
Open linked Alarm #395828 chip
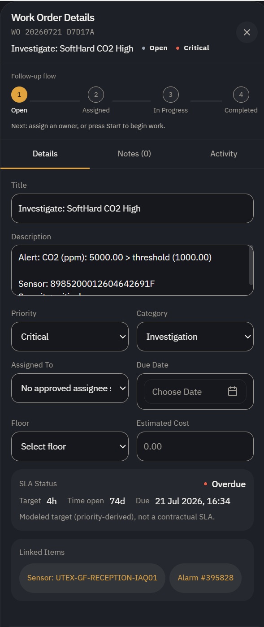[205, 578]
